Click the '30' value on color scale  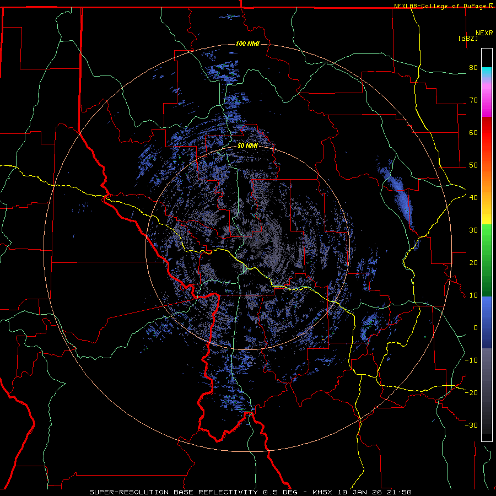click(473, 230)
